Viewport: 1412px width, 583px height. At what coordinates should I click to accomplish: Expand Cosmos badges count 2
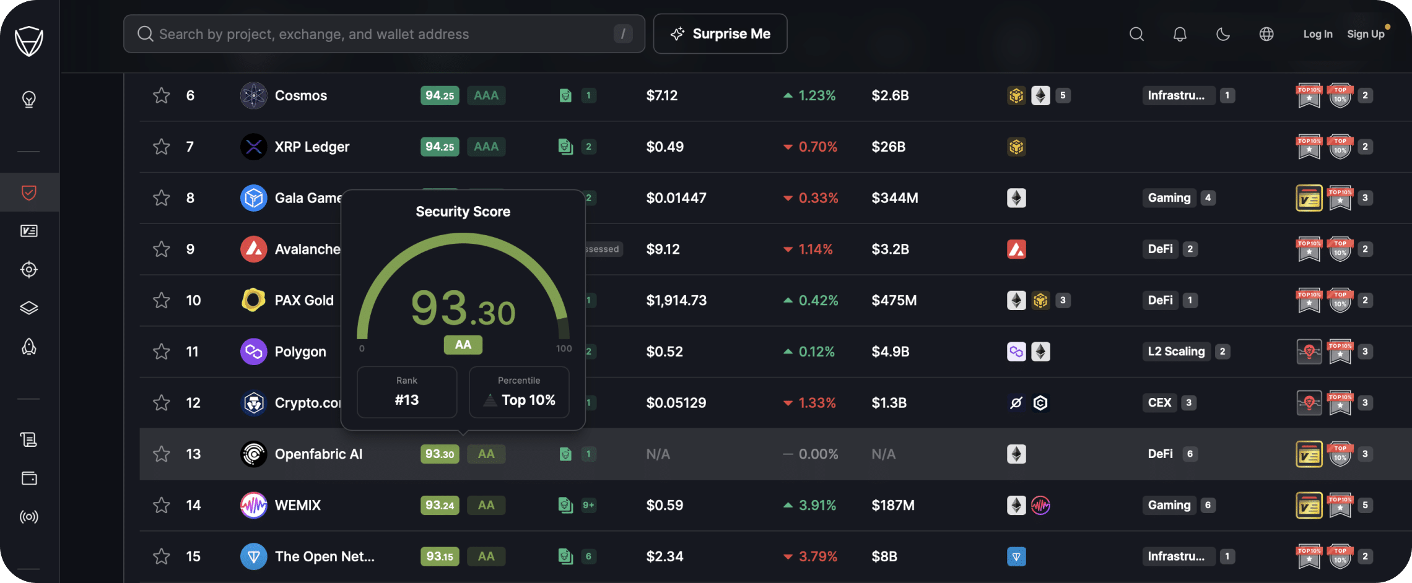[x=1365, y=95]
